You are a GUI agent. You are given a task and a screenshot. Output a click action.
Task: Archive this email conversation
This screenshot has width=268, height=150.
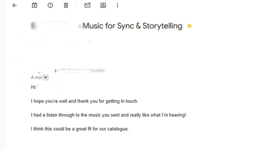(x=35, y=5)
